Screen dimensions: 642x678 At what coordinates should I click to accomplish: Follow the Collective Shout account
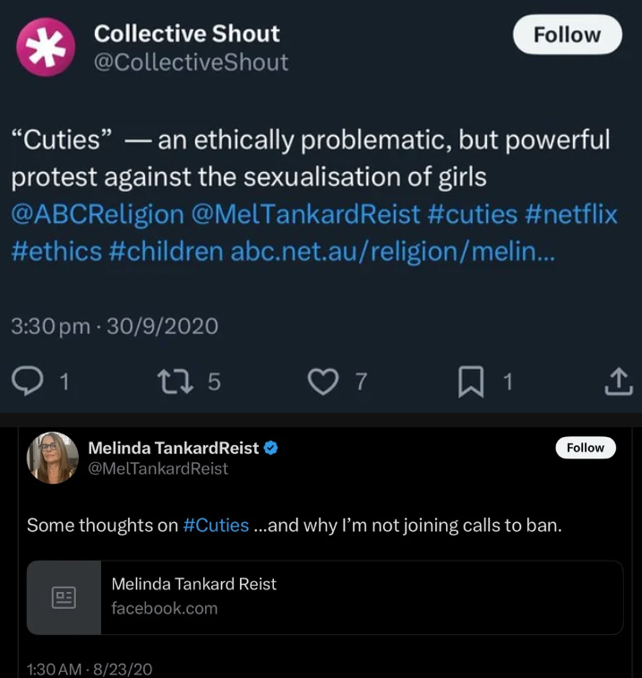click(567, 35)
